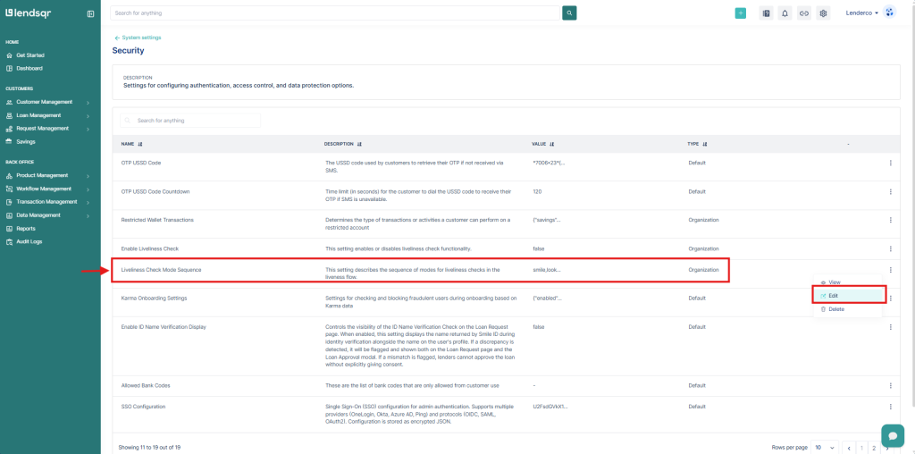Click the teal search button
915x454 pixels.
[569, 13]
